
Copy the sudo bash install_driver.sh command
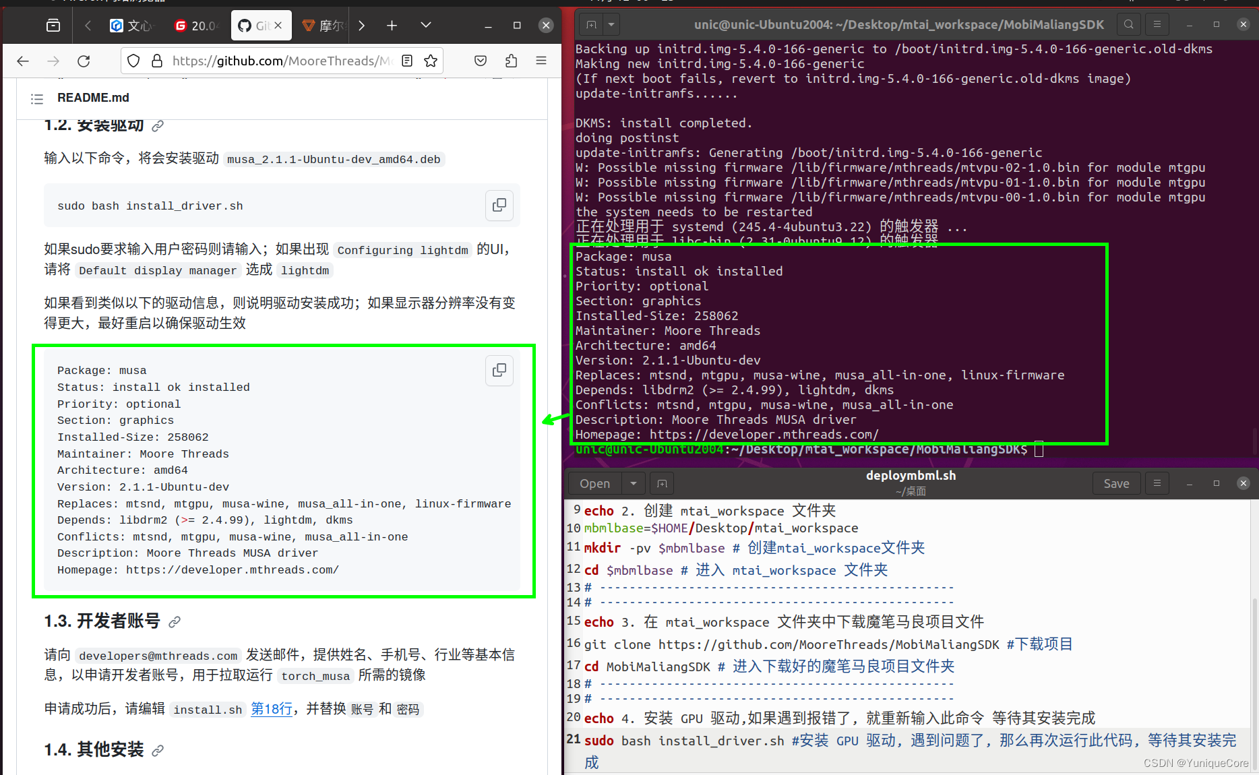pos(499,205)
